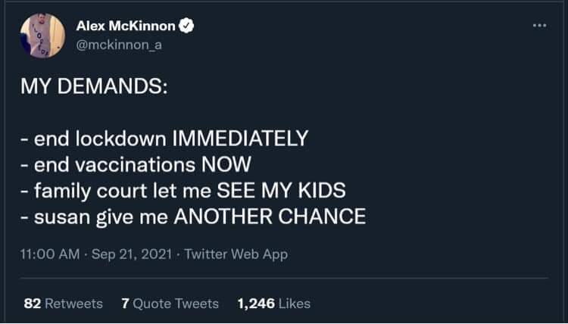
Task: Click the word "IMMEDIATELY" in the tweet
Action: (241, 139)
